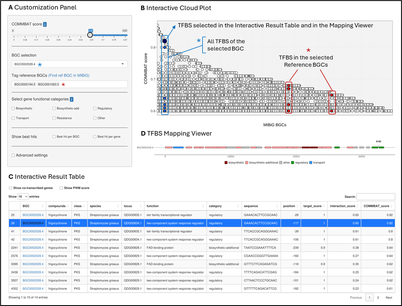Toggle Show co-transcribed genes checkbox
This screenshot has height=306, width=402.
pyautogui.click(x=11, y=188)
